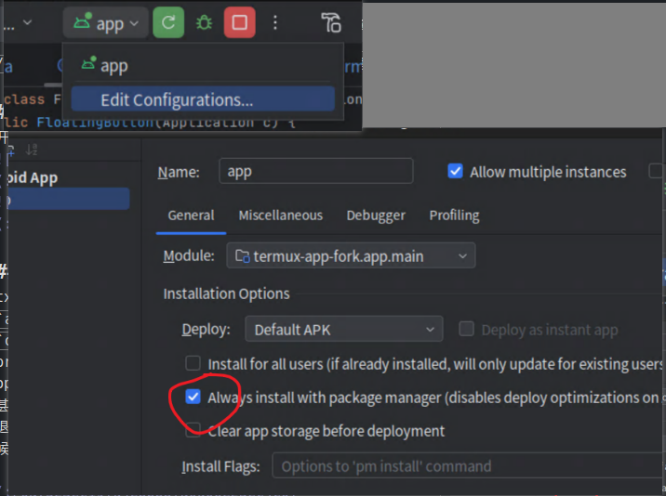Viewport: 666px width, 496px height.
Task: Open the app run configuration dropdown
Action: [x=104, y=23]
